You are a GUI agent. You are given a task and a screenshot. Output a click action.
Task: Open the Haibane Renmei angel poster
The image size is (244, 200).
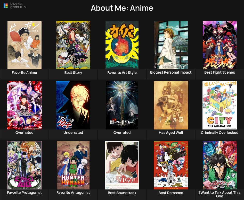coord(171,45)
